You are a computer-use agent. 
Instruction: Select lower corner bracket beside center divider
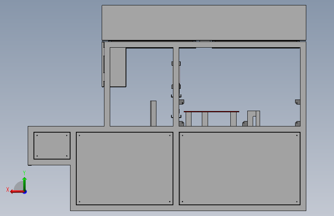point(181,124)
